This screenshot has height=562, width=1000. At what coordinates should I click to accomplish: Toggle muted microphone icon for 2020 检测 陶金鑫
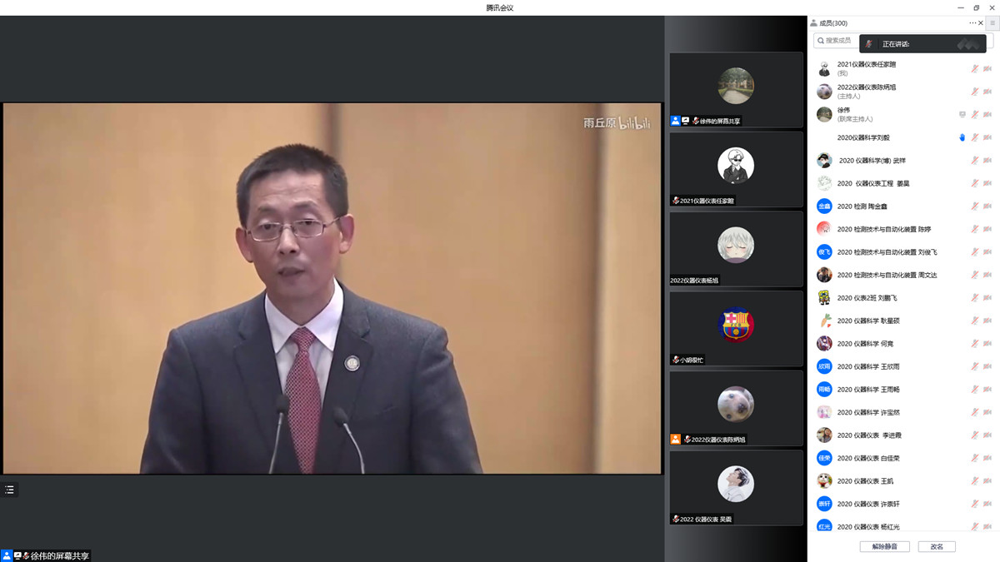coord(974,206)
